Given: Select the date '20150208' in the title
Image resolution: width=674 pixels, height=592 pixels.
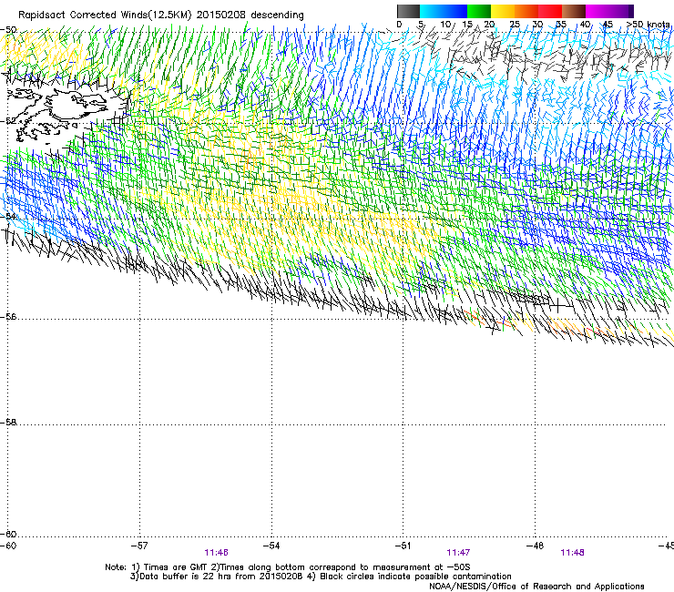Looking at the screenshot, I should 221,15.
